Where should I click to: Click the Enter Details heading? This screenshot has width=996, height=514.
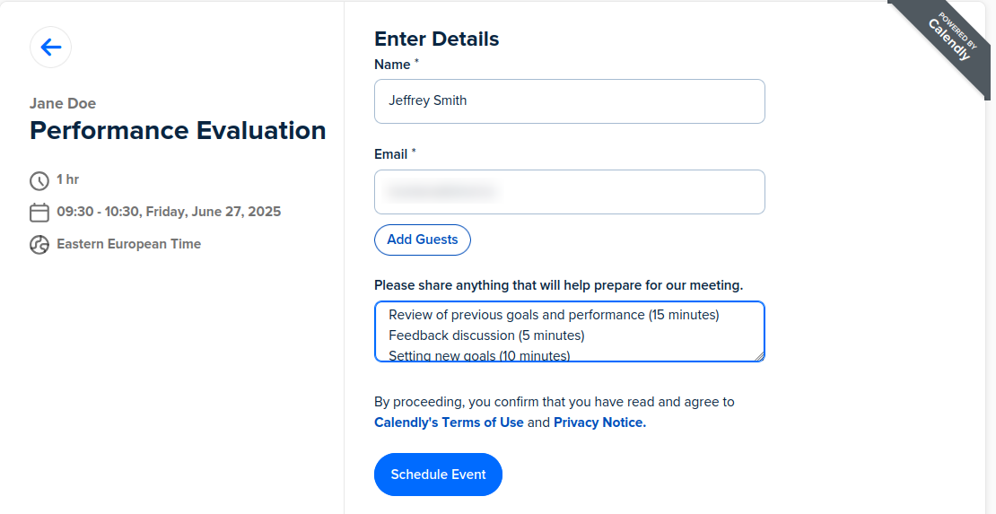click(436, 39)
